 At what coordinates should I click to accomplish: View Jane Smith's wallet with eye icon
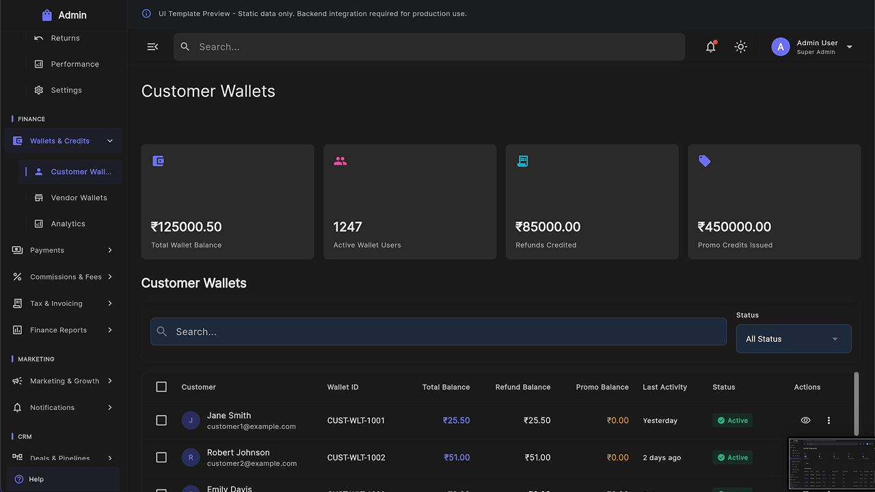806,420
